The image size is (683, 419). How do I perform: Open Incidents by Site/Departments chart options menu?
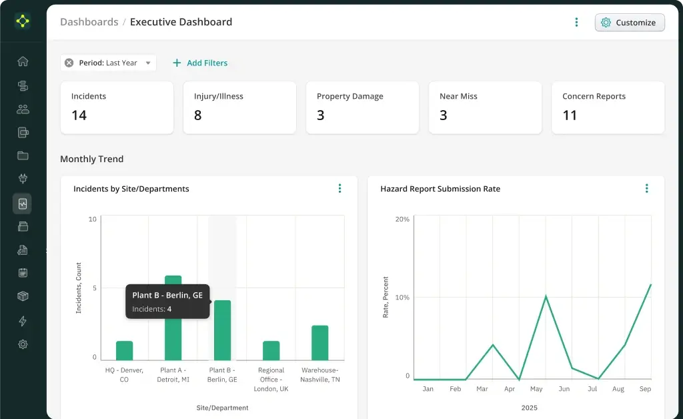click(x=339, y=189)
